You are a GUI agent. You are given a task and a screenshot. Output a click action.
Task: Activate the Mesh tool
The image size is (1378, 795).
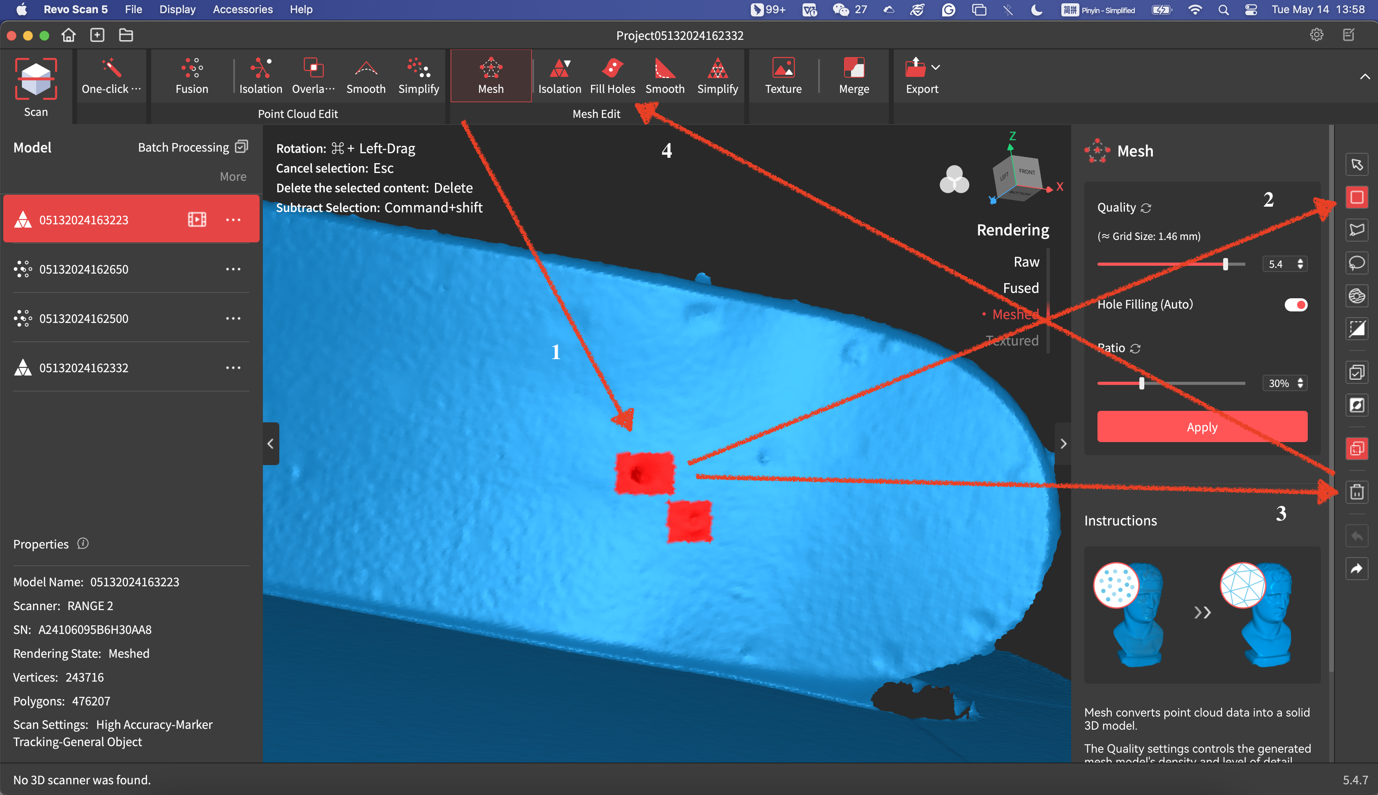pos(491,75)
